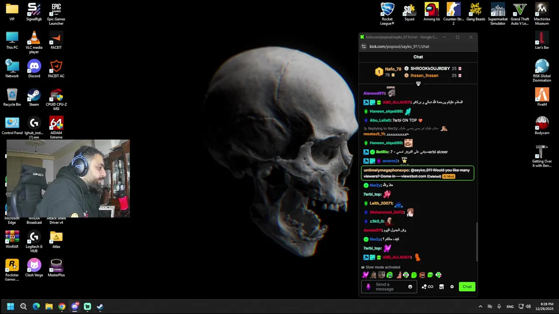Open Control Panel desktop icon
Viewport: 559px width, 314px height.
(12, 126)
